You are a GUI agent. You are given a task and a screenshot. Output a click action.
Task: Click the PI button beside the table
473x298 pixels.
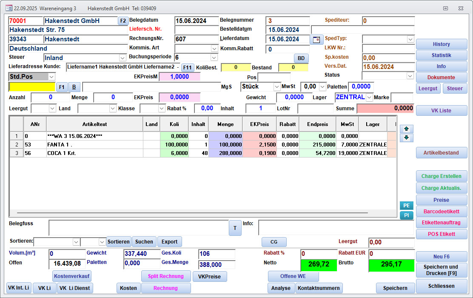(406, 215)
